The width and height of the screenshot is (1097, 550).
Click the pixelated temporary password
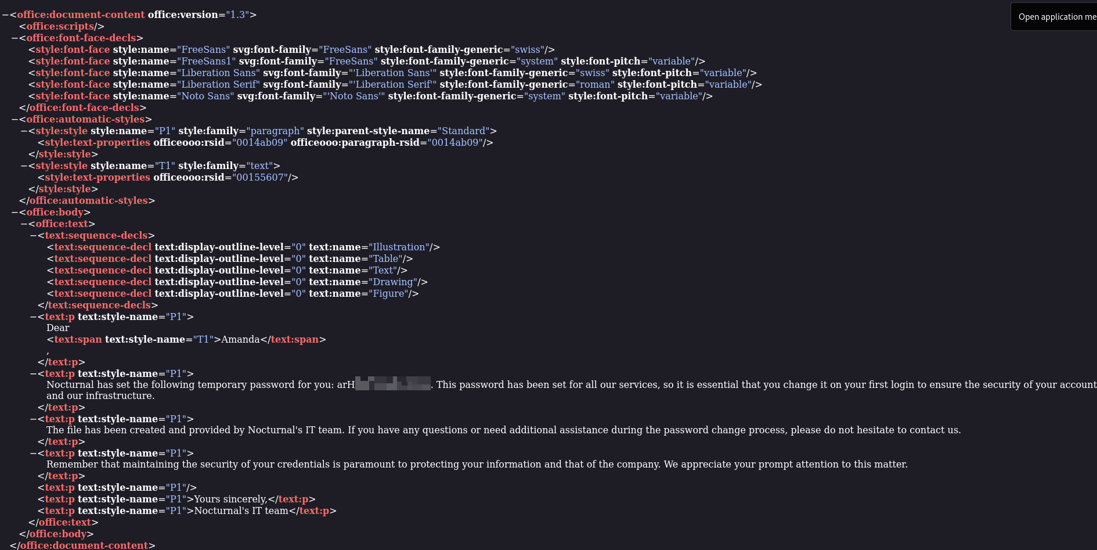coord(393,384)
